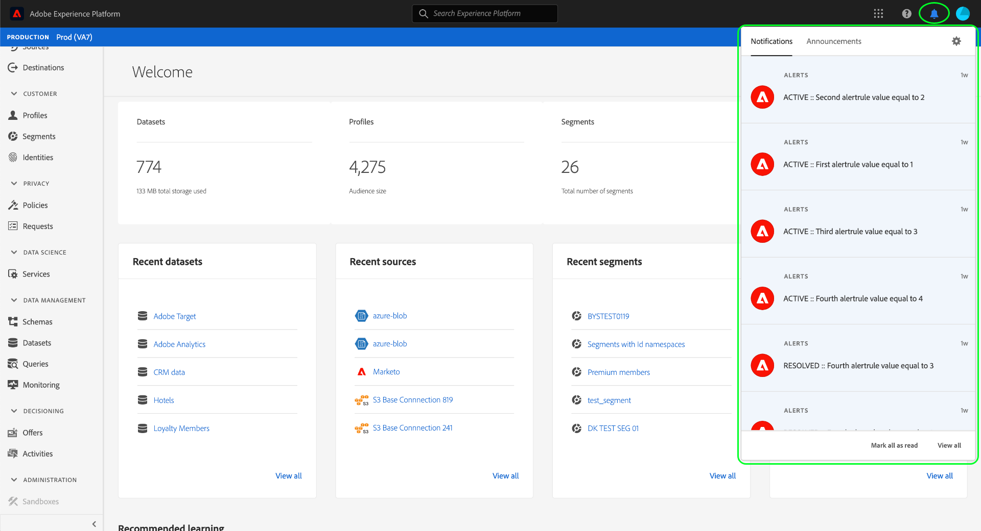Click the Segments count 26
The height and width of the screenshot is (531, 981).
coord(570,167)
